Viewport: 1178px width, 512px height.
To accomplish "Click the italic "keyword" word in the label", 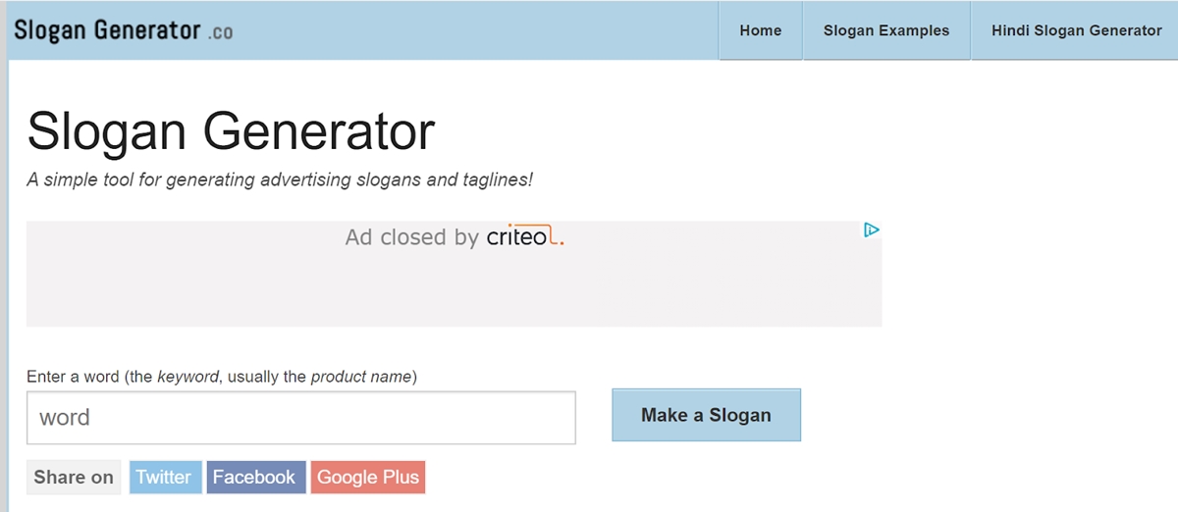I will point(187,377).
